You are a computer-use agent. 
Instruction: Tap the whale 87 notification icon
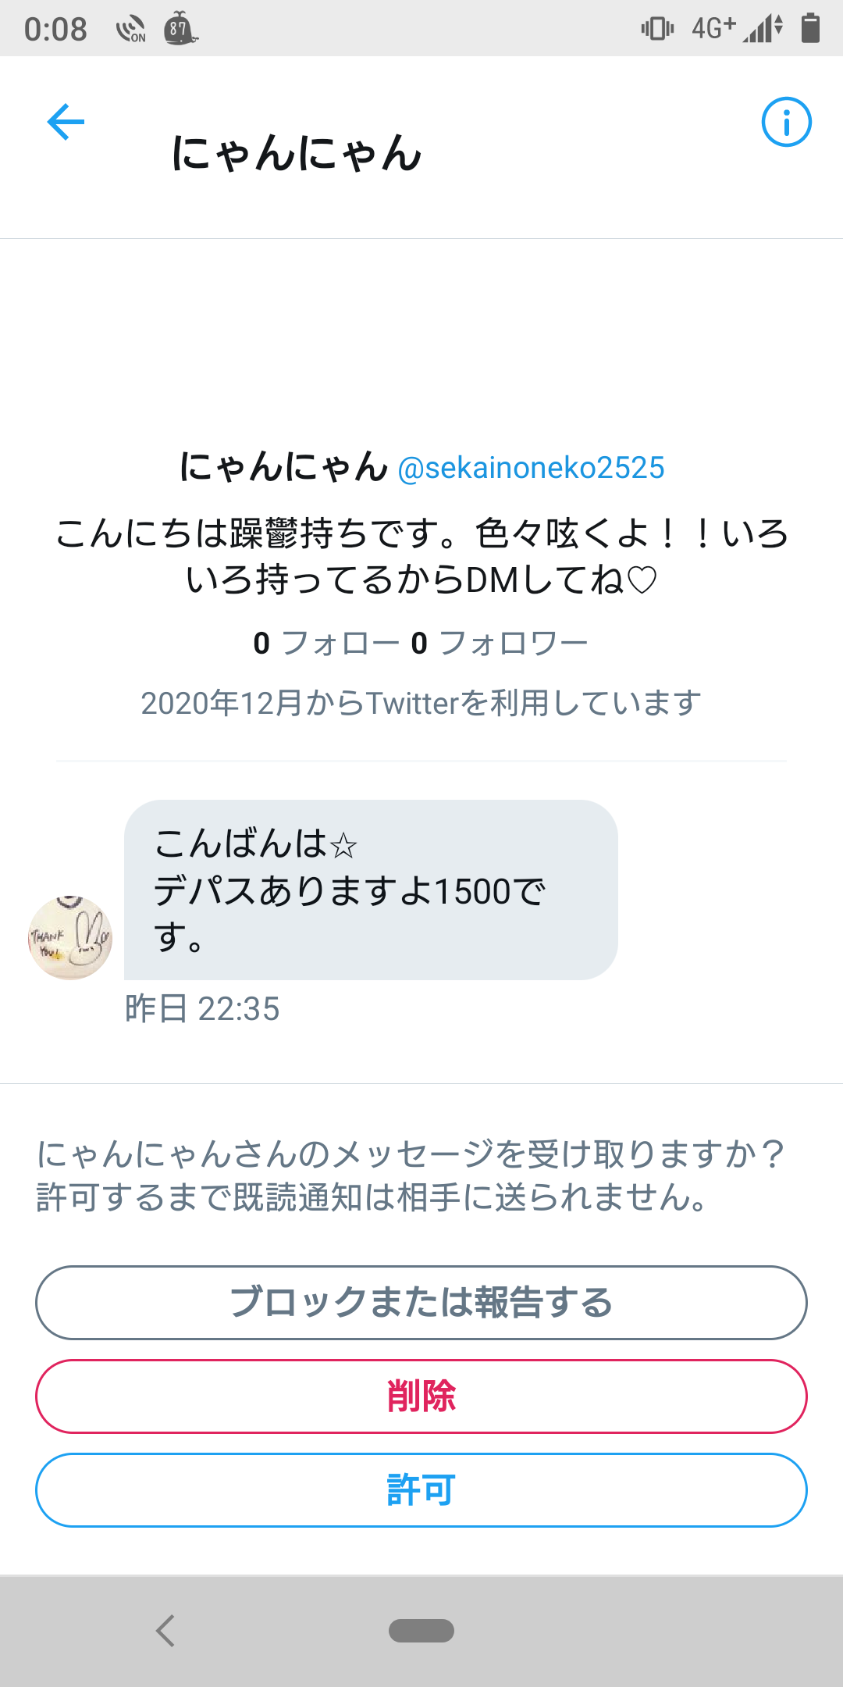(x=180, y=29)
